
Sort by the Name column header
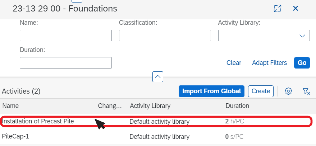click(x=10, y=106)
